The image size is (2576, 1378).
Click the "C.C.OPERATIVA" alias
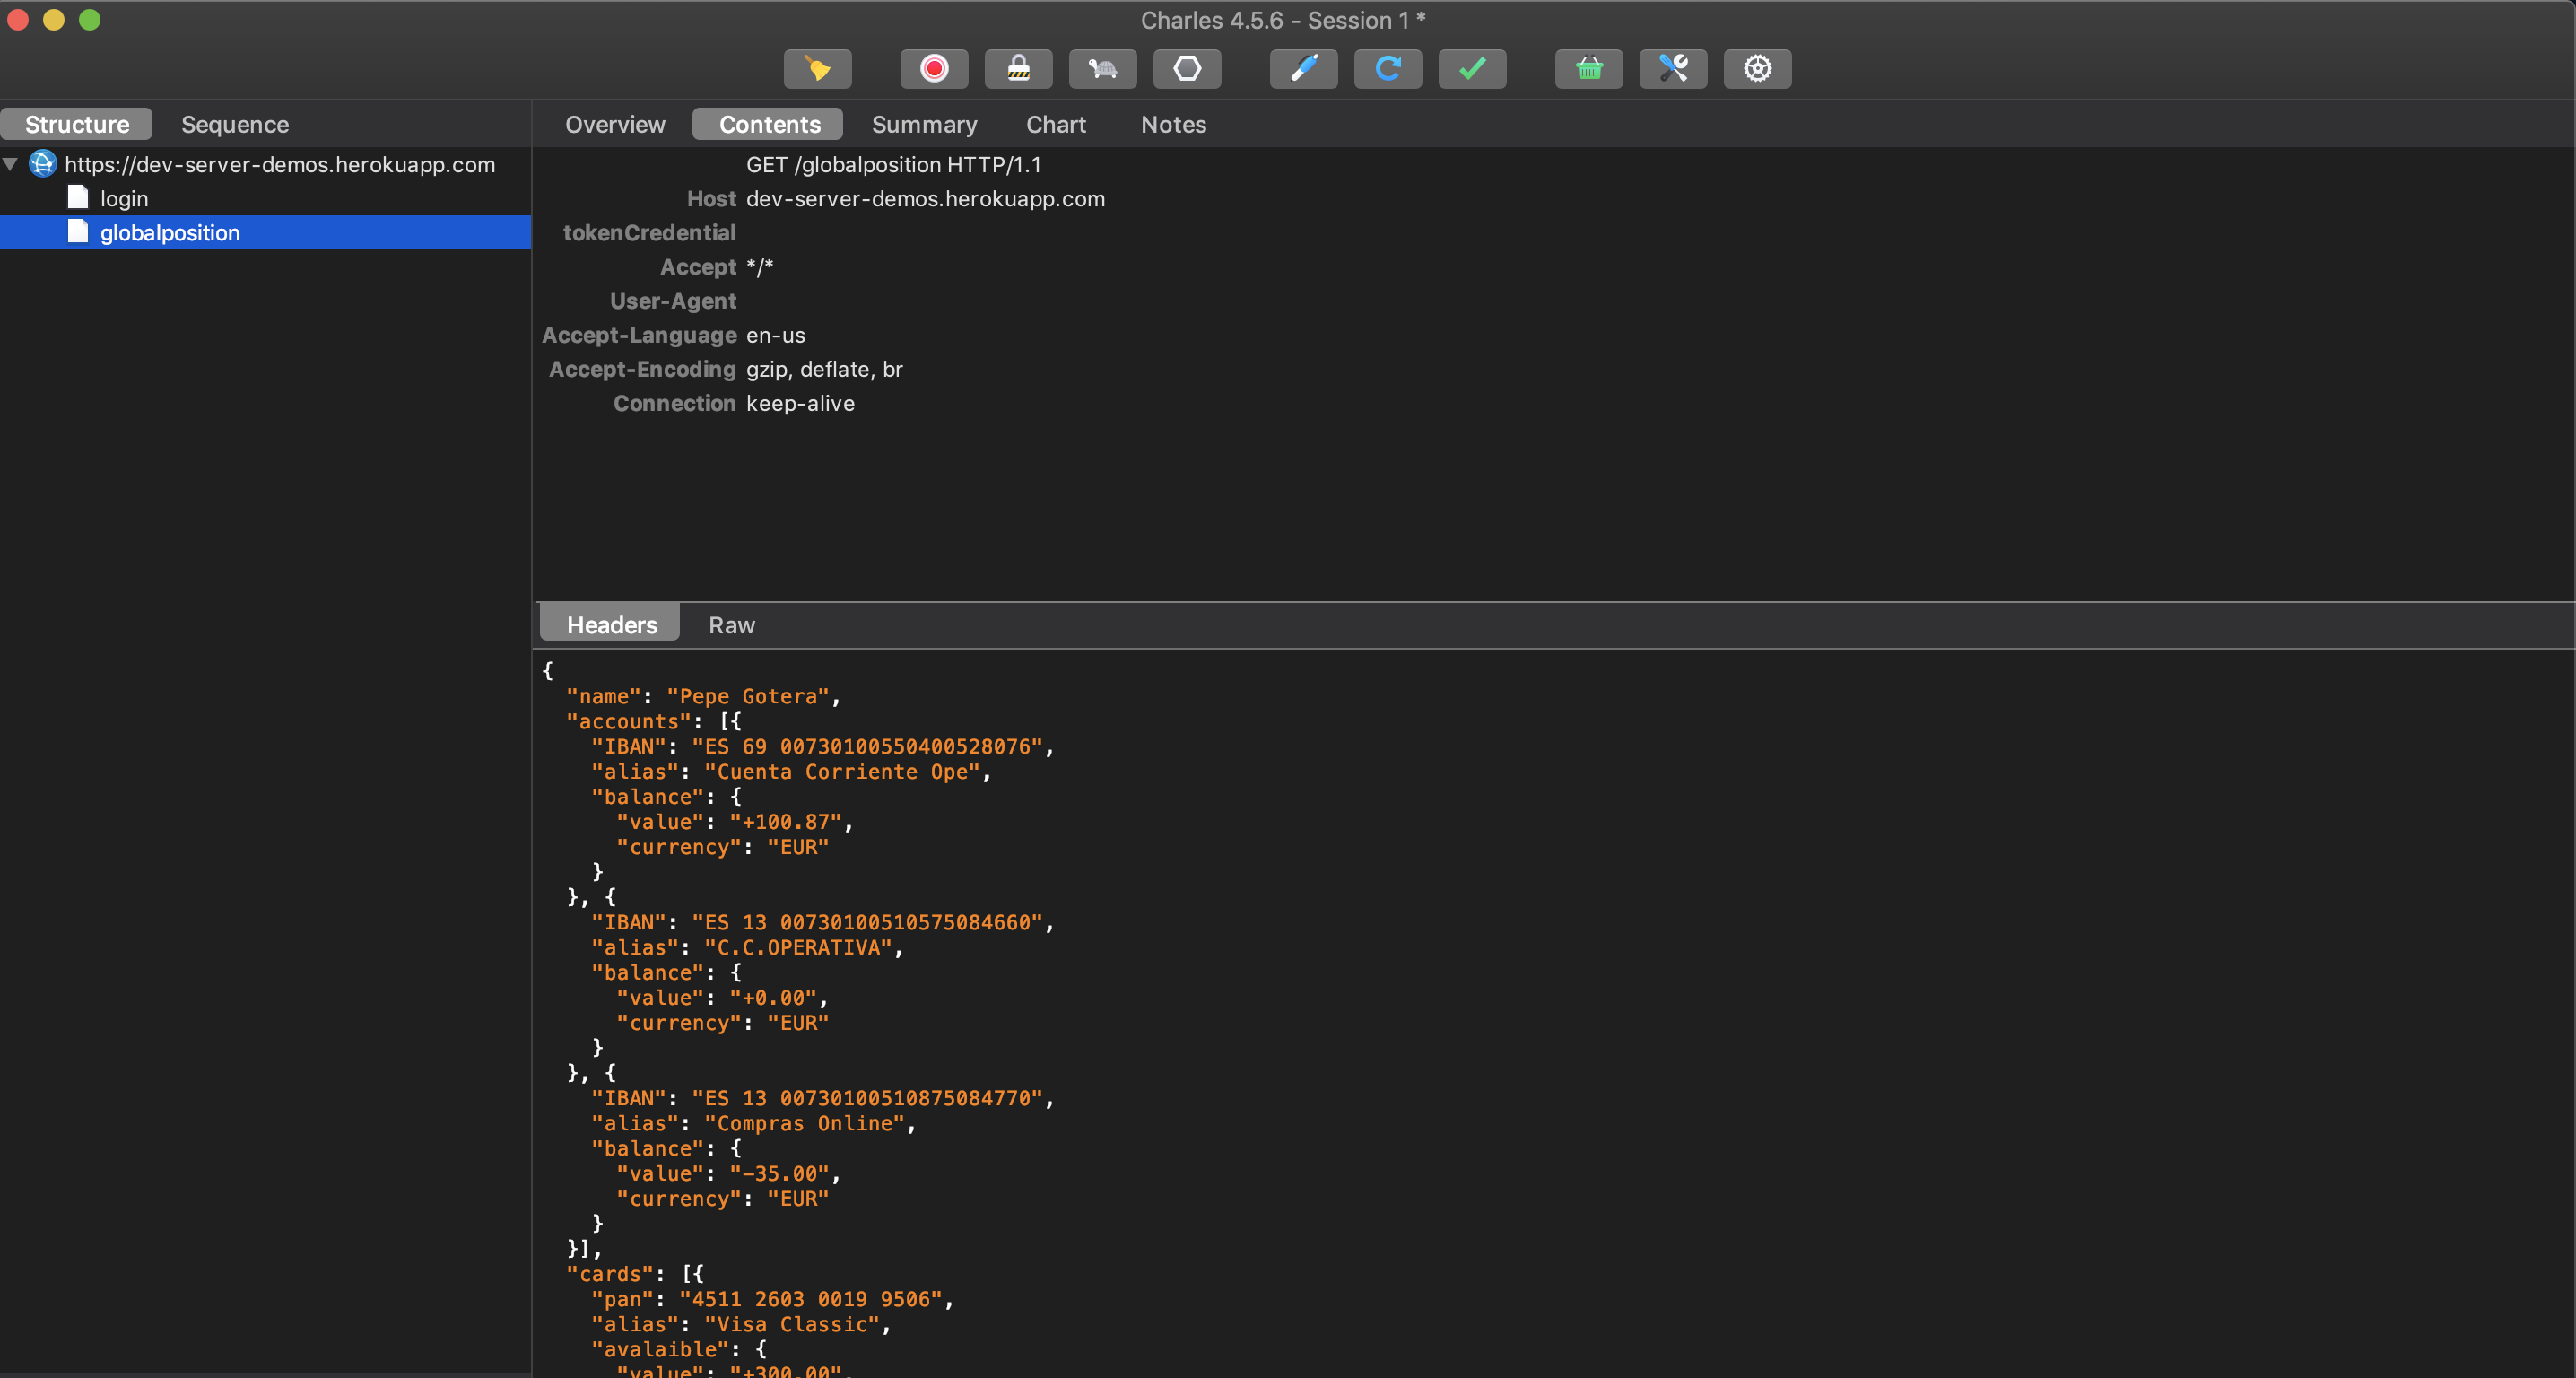click(798, 947)
